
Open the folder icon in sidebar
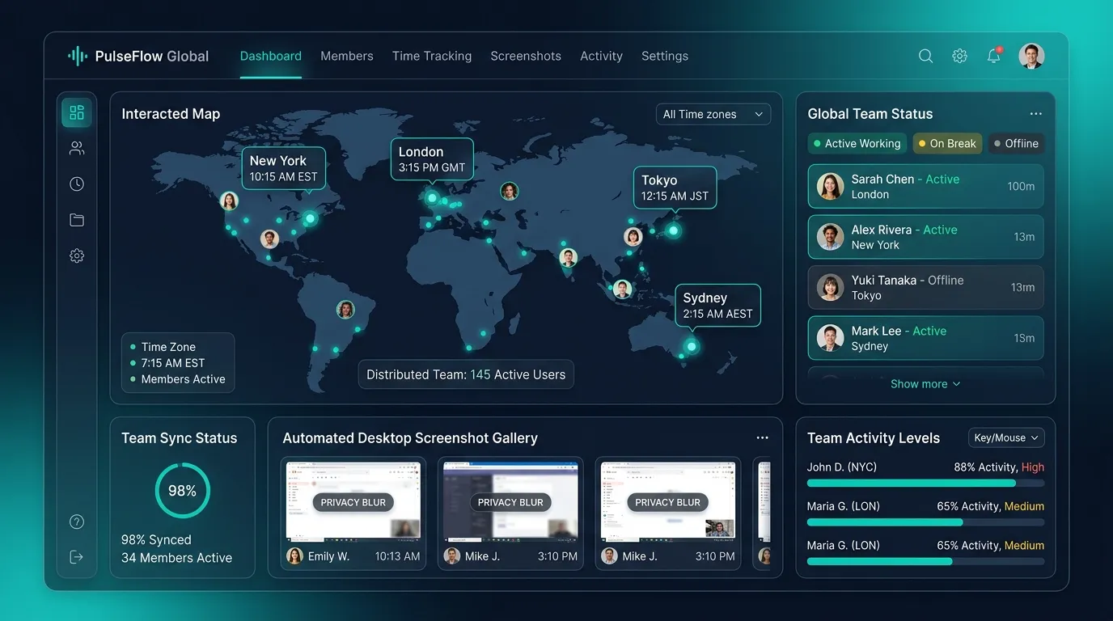[x=77, y=220]
